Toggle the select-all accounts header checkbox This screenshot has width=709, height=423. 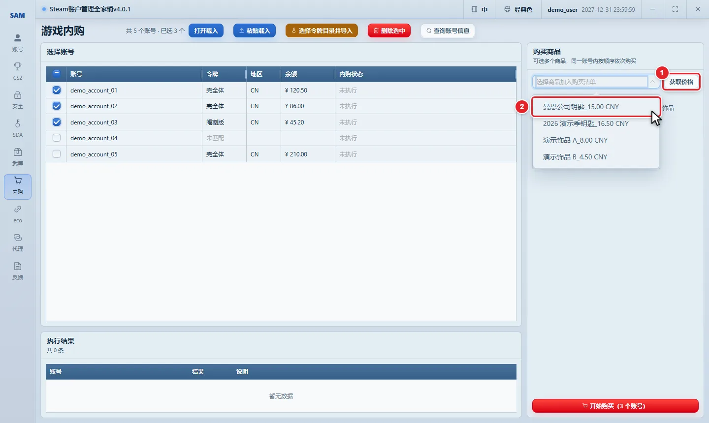(57, 74)
